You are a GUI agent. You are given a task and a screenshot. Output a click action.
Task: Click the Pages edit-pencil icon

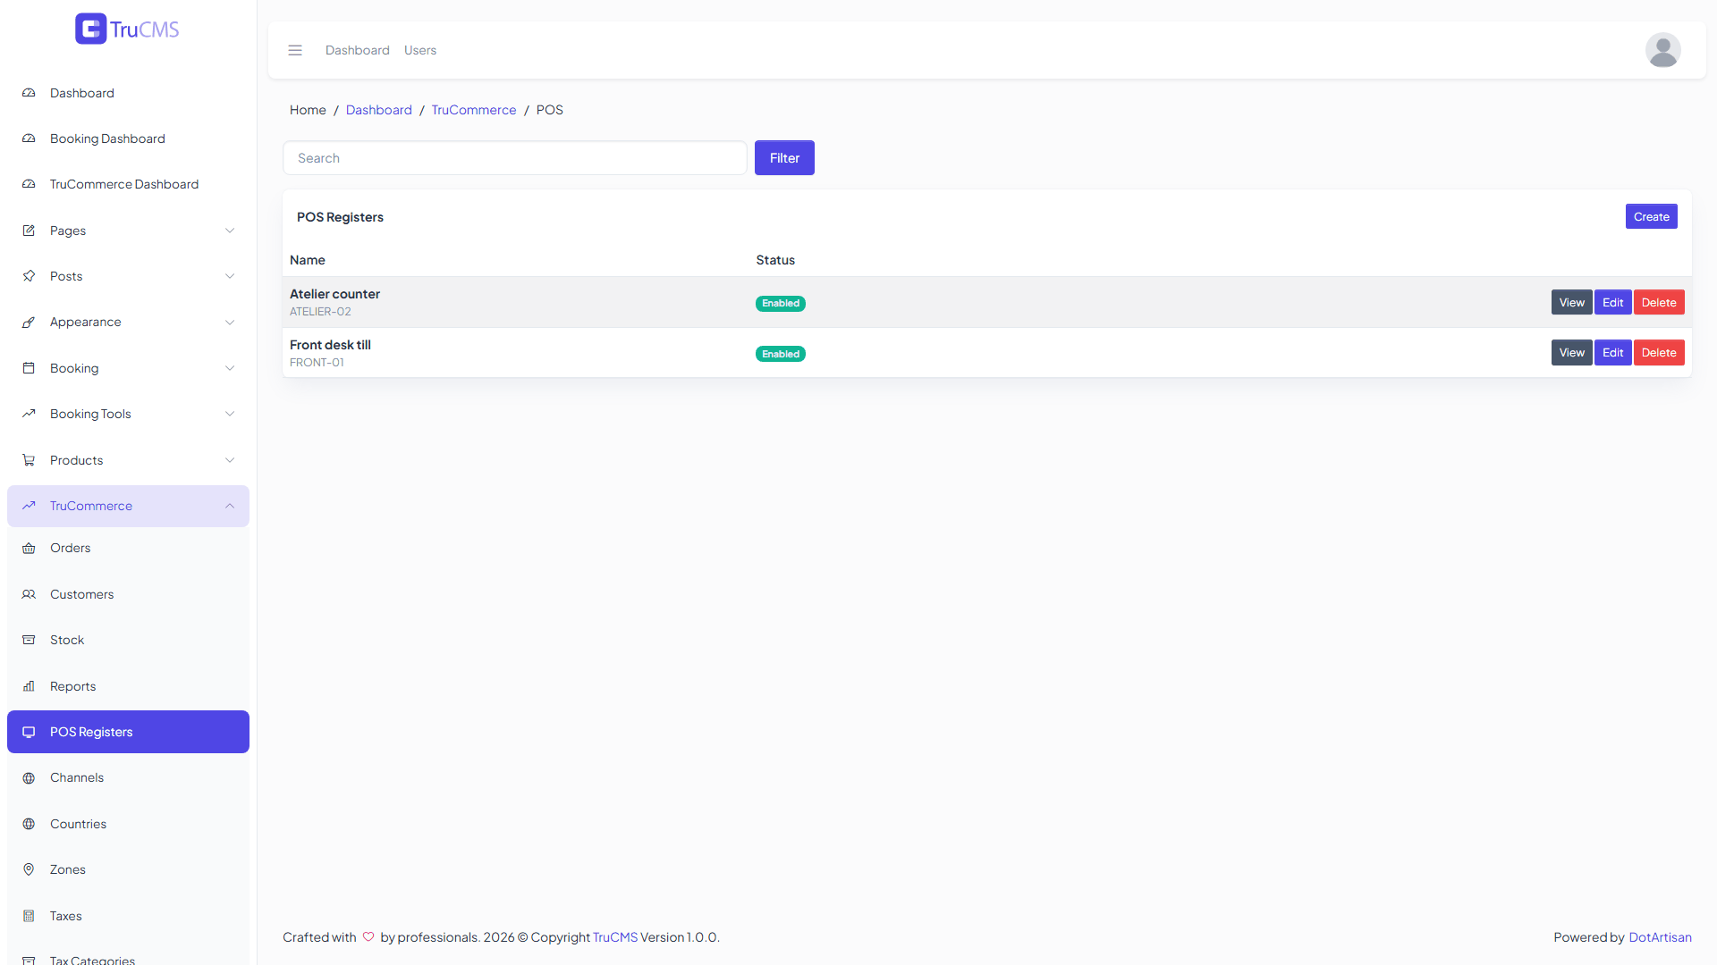[29, 231]
